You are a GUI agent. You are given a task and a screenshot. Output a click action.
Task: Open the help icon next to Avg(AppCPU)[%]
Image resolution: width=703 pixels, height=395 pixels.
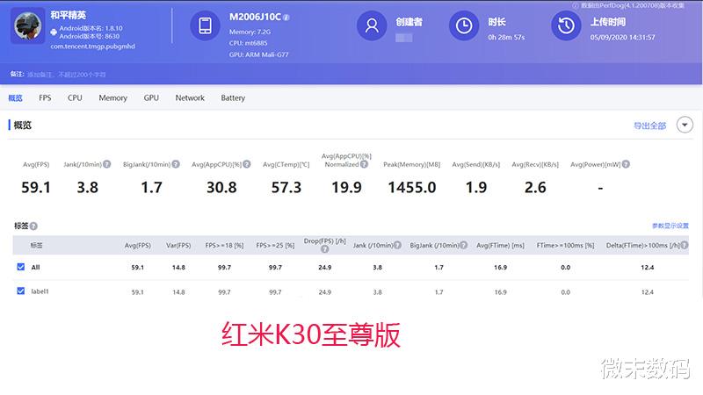pos(247,164)
